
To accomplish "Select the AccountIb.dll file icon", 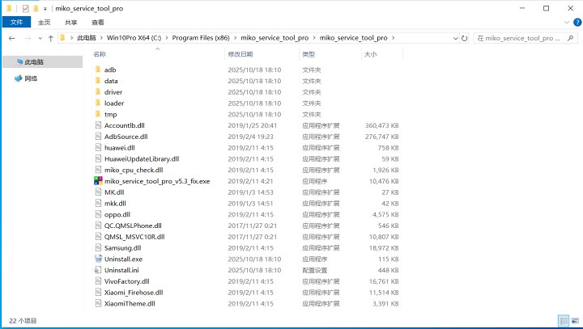I will pos(98,125).
